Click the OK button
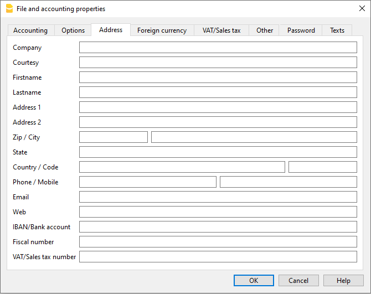The image size is (371, 294). [254, 281]
